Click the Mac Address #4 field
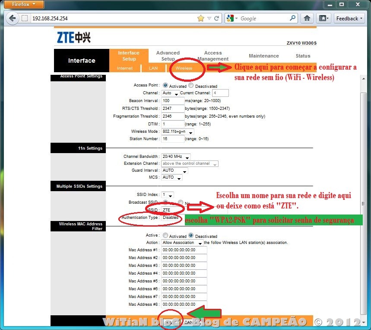This screenshot has height=330, width=371. [184, 273]
